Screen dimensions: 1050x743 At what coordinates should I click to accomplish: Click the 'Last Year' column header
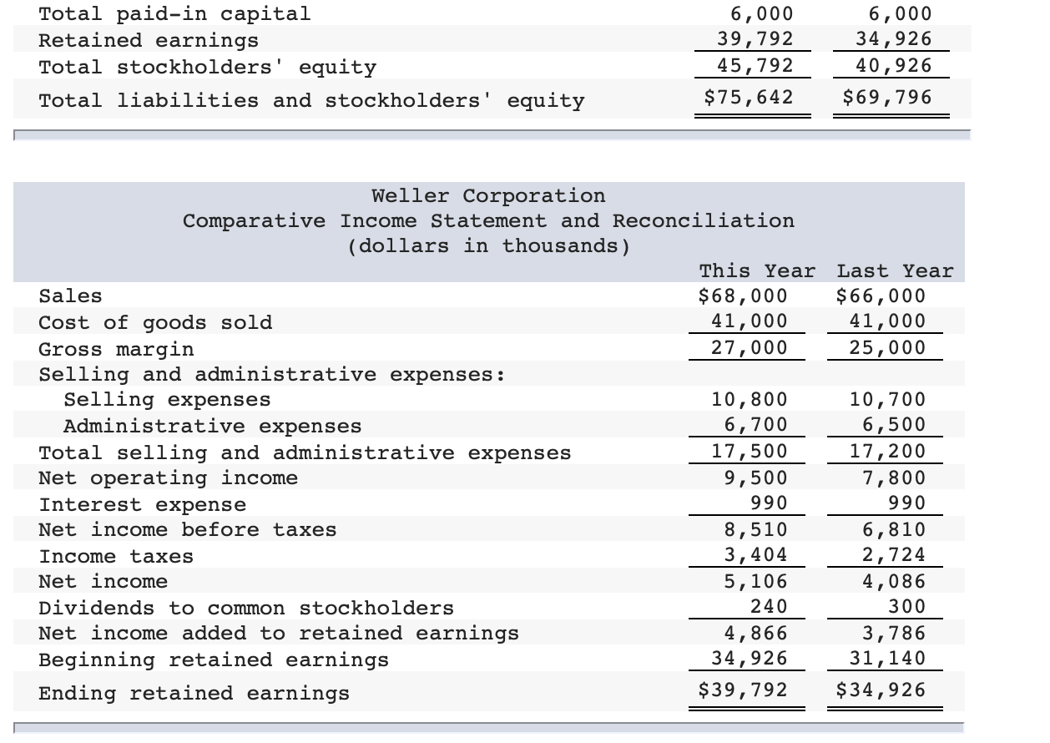(x=895, y=270)
